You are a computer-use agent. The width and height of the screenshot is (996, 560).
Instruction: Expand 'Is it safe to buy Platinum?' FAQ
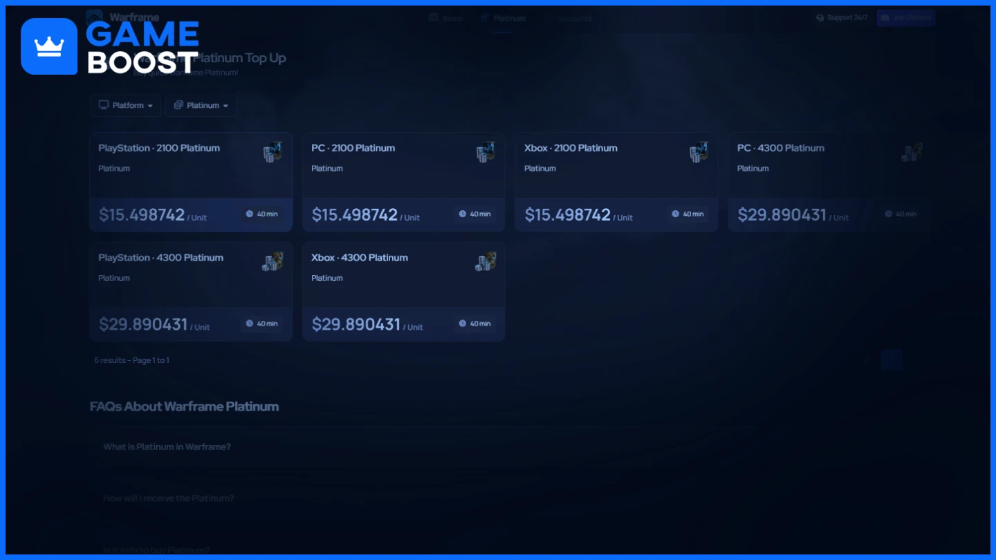[156, 551]
